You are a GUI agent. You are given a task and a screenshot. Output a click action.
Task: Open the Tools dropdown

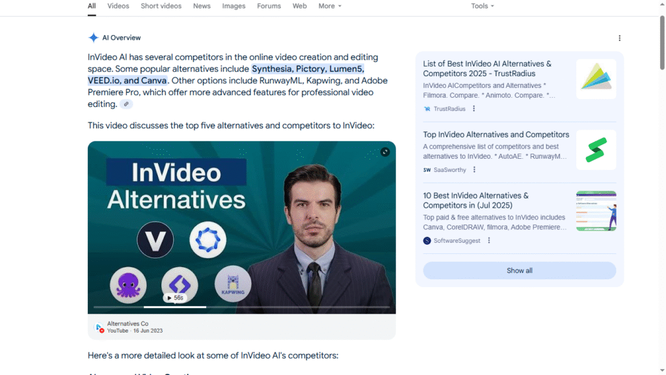(483, 6)
